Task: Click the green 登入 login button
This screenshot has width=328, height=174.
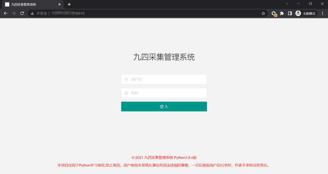Action: (164, 107)
